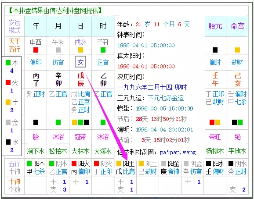This screenshot has width=254, height=199.
Task: Select the 乙卯 hour pillar
Action: (103, 80)
